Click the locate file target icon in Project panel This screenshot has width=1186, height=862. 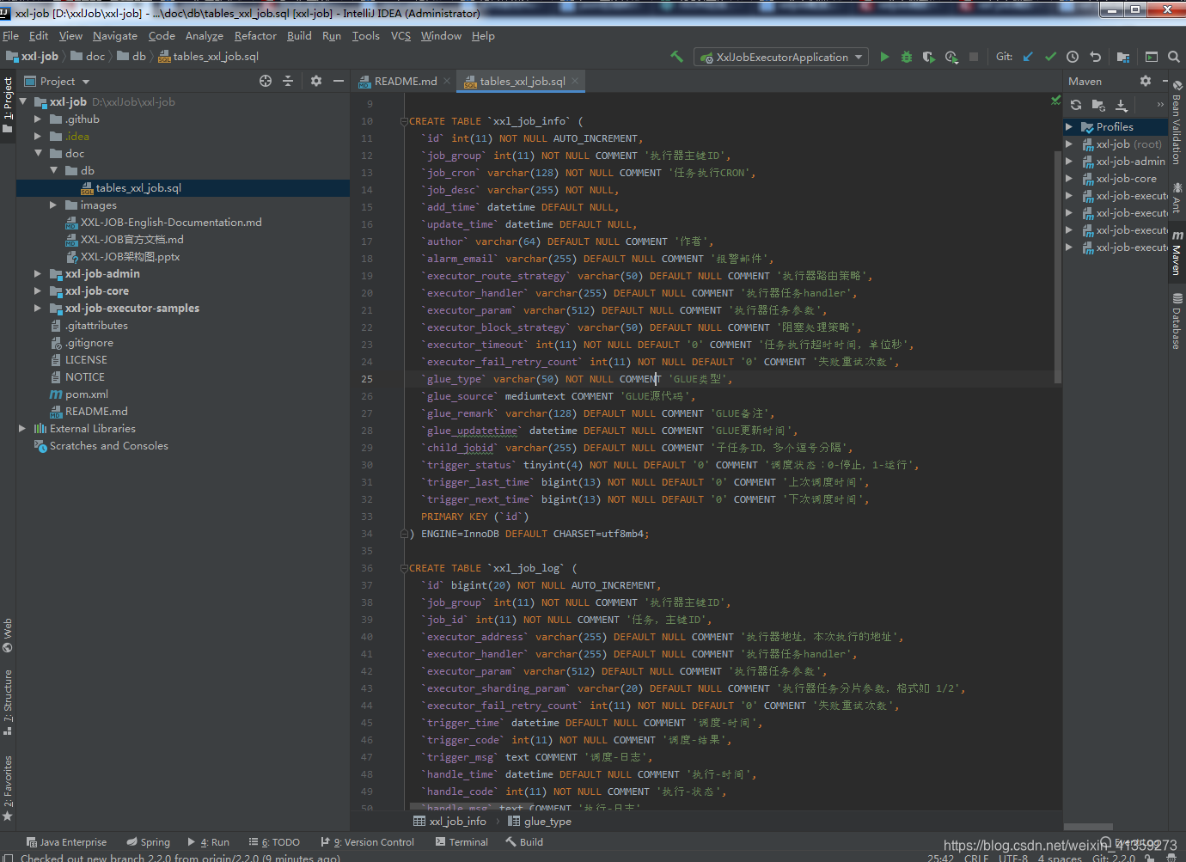[x=266, y=81]
